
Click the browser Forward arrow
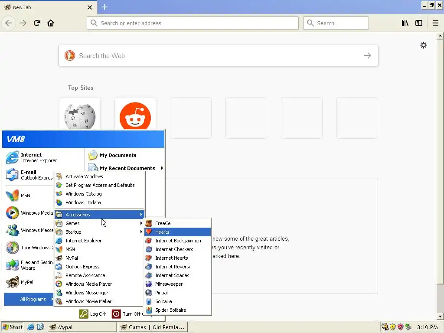[x=23, y=23]
